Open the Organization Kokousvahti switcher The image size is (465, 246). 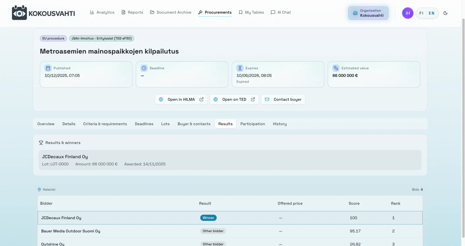368,13
